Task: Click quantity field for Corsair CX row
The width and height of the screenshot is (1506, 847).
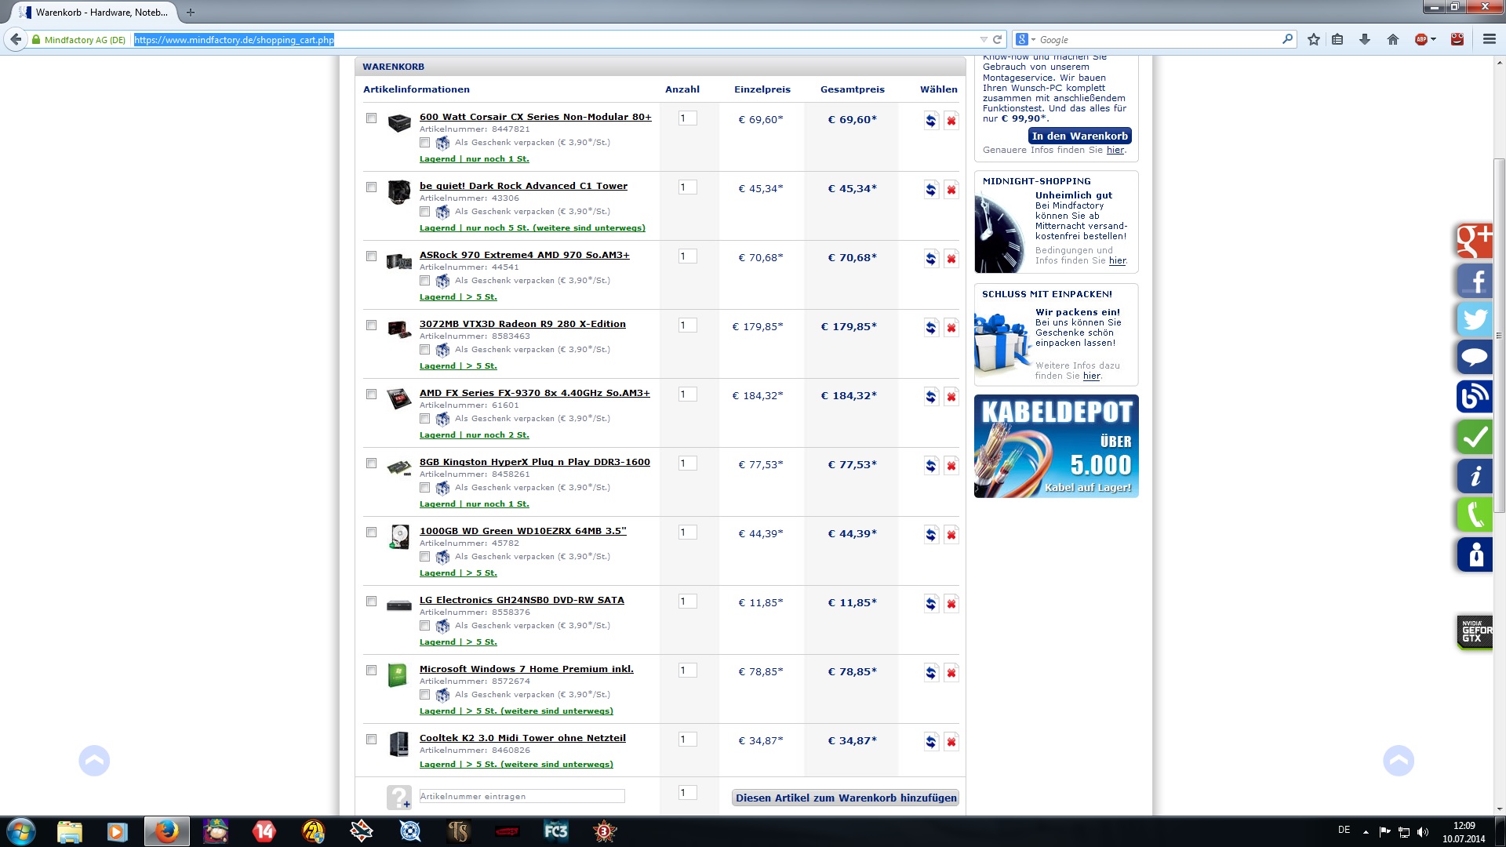Action: point(687,118)
